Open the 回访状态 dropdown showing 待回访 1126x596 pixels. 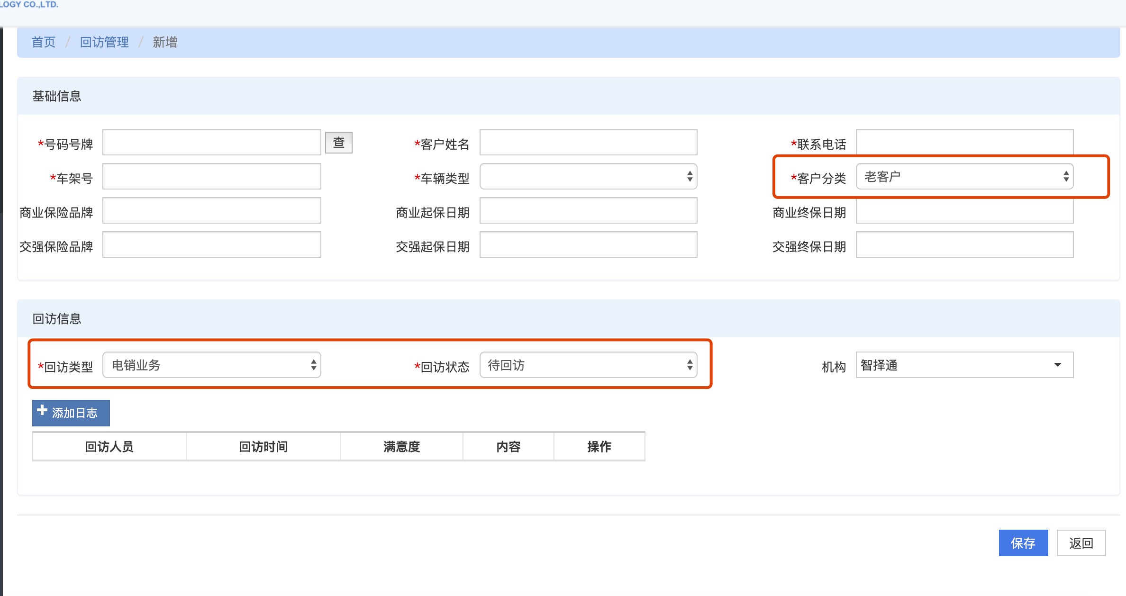[x=588, y=365]
